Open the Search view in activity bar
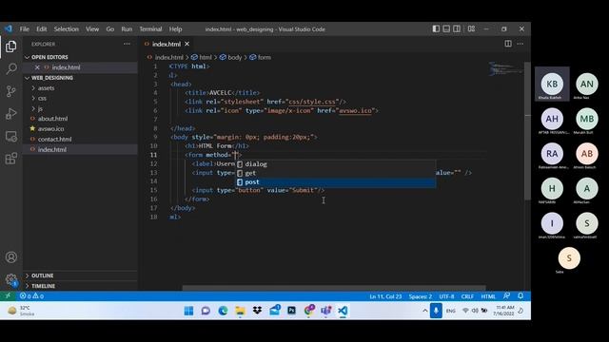Screen dimensions: 609x342 coord(10,69)
